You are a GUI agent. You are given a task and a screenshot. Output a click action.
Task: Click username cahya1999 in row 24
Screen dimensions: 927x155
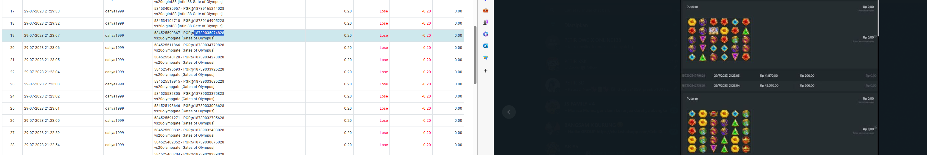tap(114, 97)
